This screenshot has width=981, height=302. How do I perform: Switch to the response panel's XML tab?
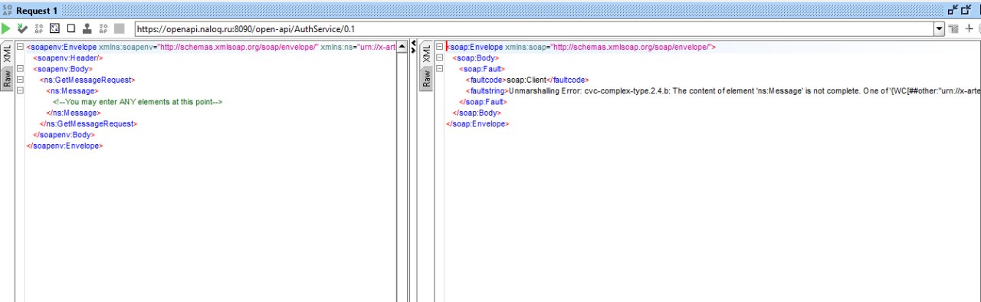[426, 54]
